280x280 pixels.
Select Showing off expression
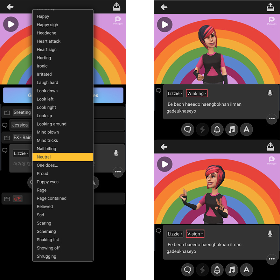click(x=63, y=248)
